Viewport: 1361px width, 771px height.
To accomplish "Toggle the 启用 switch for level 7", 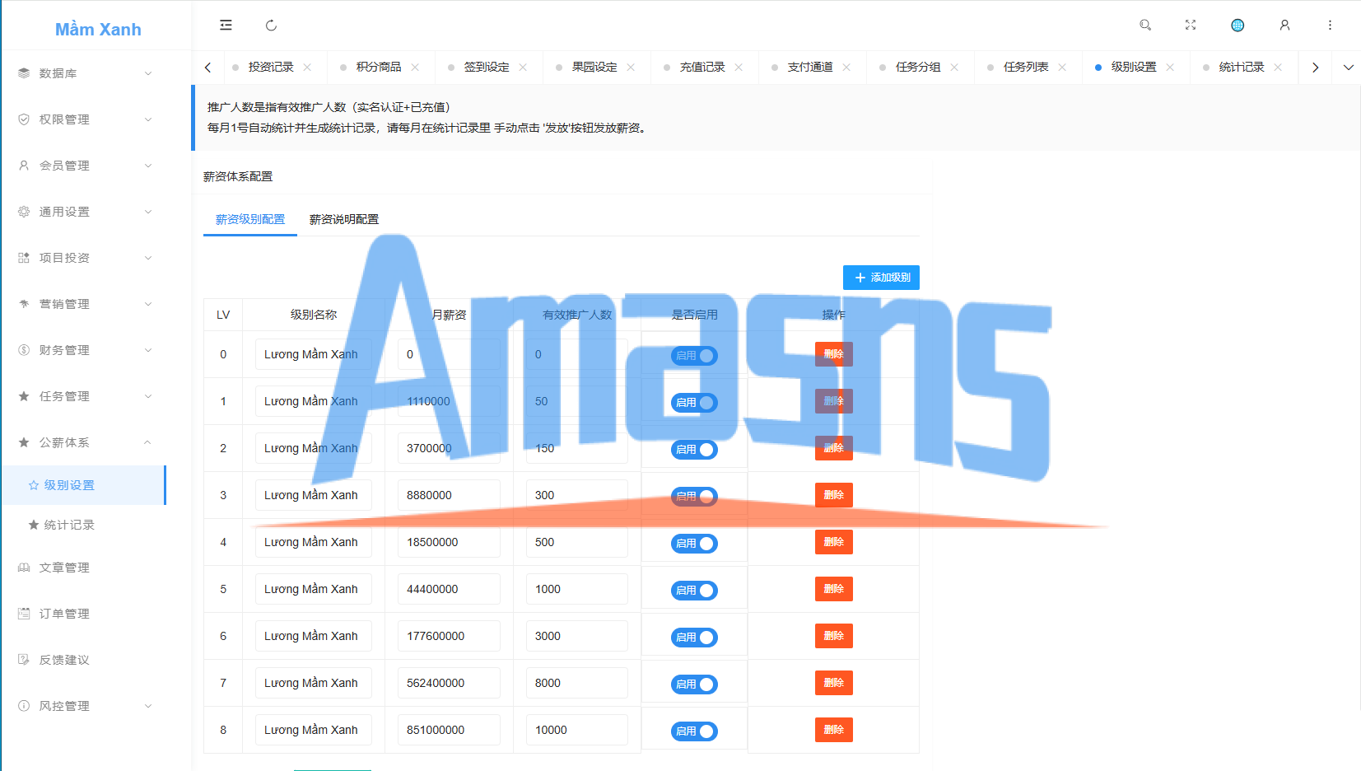I will [694, 685].
